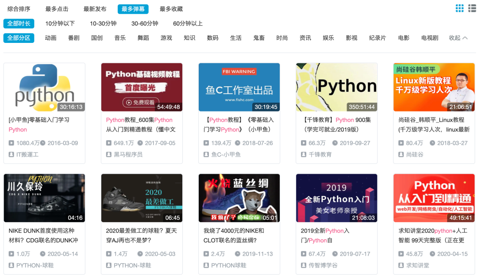478x280 pixels.
Task: Filter by 鬼畜 category
Action: coord(259,38)
